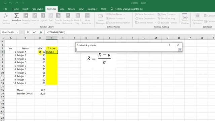Click the fx icon beside formula bar
Viewport: 215px width, 121px height.
coord(41,32)
